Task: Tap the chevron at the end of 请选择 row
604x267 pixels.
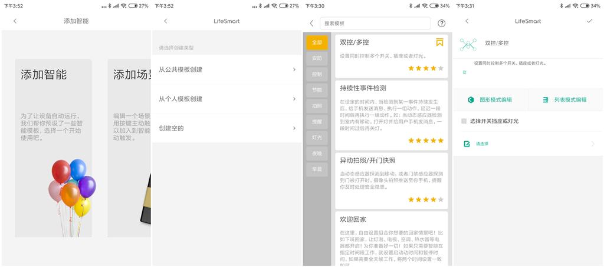Action: click(x=593, y=143)
